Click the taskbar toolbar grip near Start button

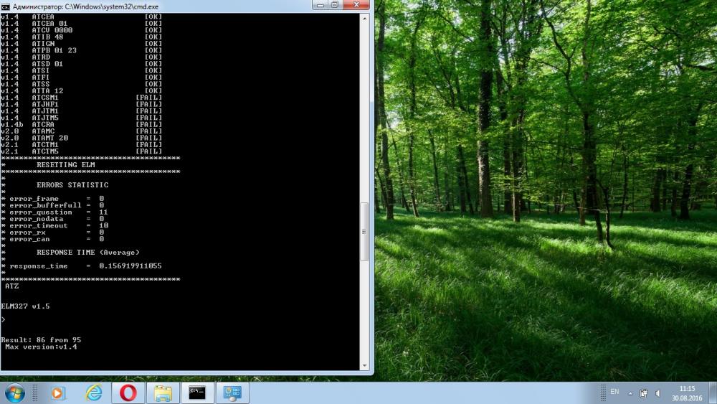pos(34,393)
